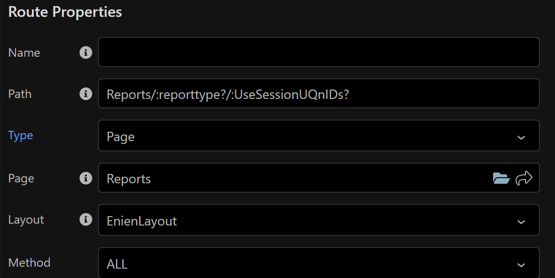
Task: Click the Page field label
Action: (21, 178)
